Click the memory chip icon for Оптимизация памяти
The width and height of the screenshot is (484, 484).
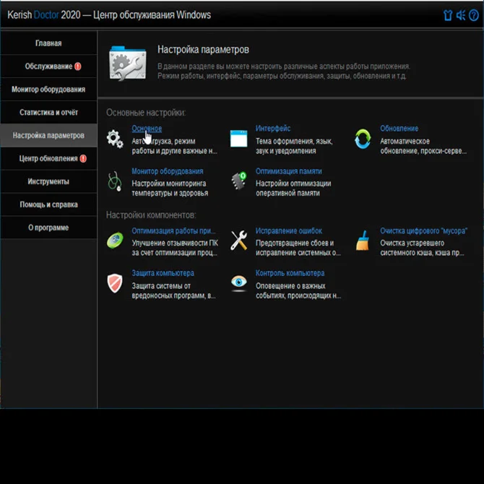[238, 181]
